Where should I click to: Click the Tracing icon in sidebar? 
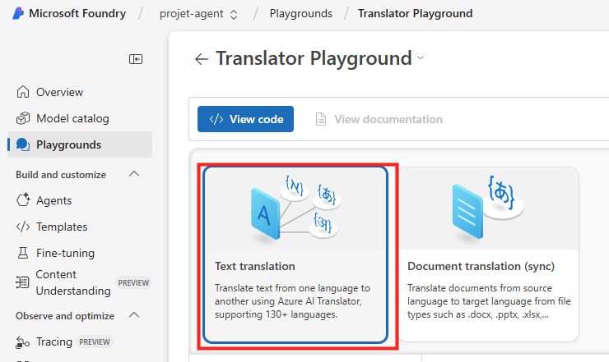click(x=23, y=341)
